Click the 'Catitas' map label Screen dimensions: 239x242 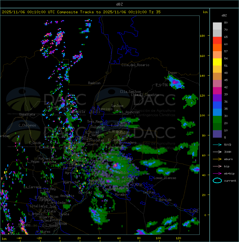[149, 192]
